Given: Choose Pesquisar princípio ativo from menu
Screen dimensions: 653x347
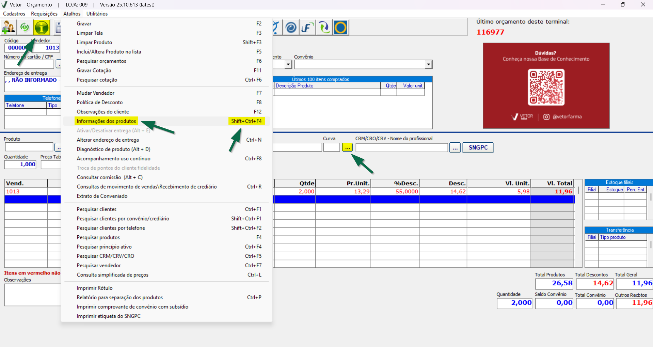Looking at the screenshot, I should pyautogui.click(x=104, y=247).
